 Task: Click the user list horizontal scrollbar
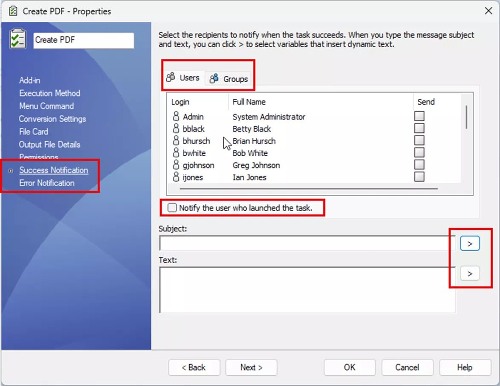point(309,189)
